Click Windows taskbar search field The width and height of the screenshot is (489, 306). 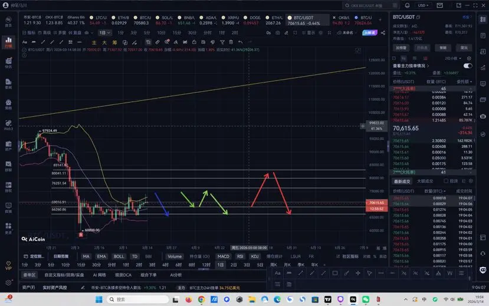tap(138, 300)
